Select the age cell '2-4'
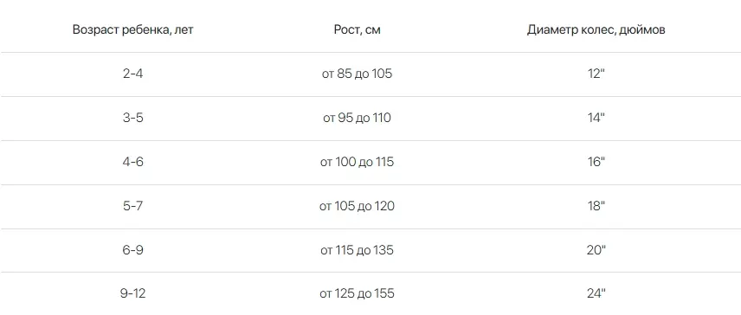741x315 pixels. pos(132,74)
